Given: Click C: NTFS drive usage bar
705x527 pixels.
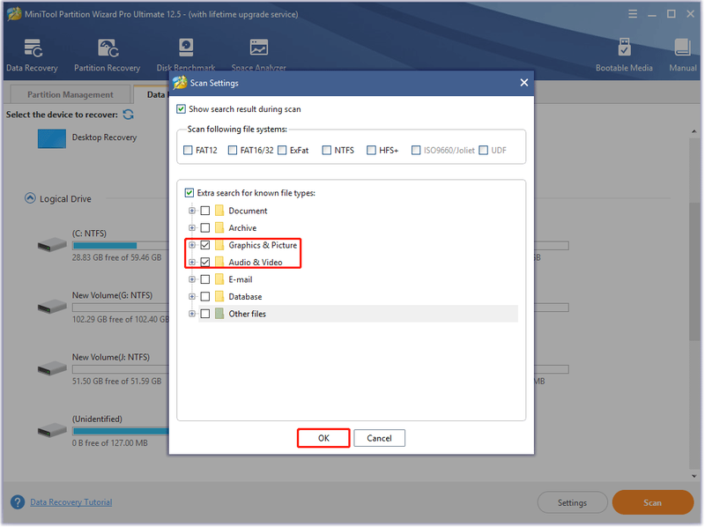Looking at the screenshot, I should [x=121, y=246].
